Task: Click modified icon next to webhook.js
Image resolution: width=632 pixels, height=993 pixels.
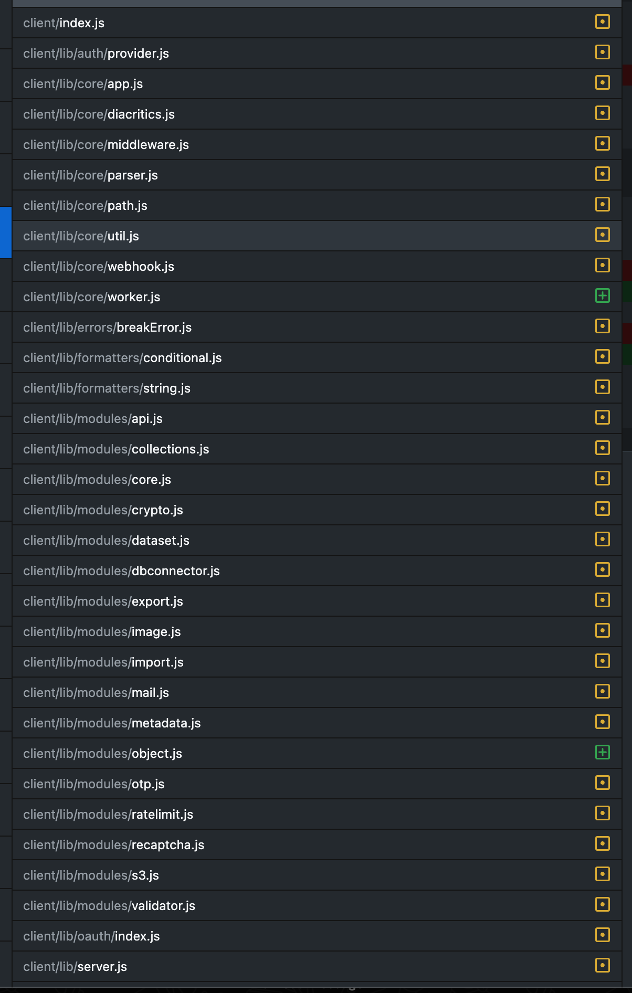Action: [602, 266]
